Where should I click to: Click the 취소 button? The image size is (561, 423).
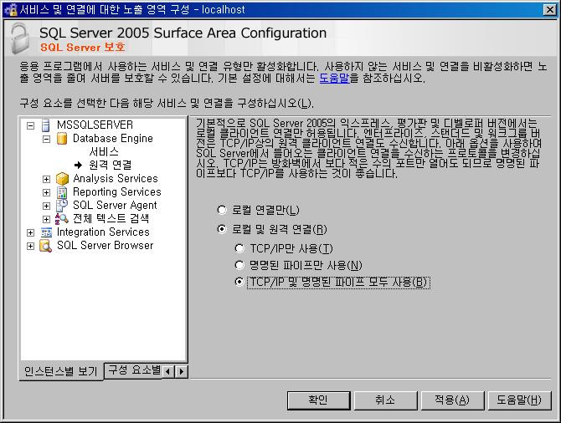coord(385,400)
